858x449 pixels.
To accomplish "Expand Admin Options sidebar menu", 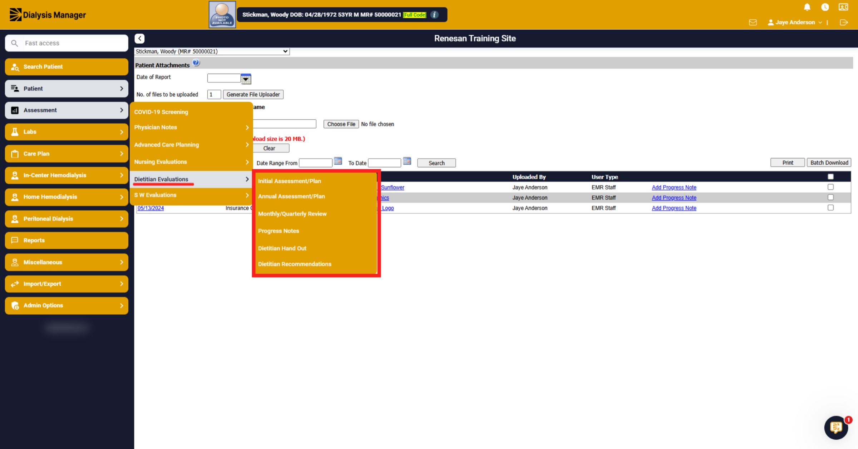I will (x=66, y=305).
